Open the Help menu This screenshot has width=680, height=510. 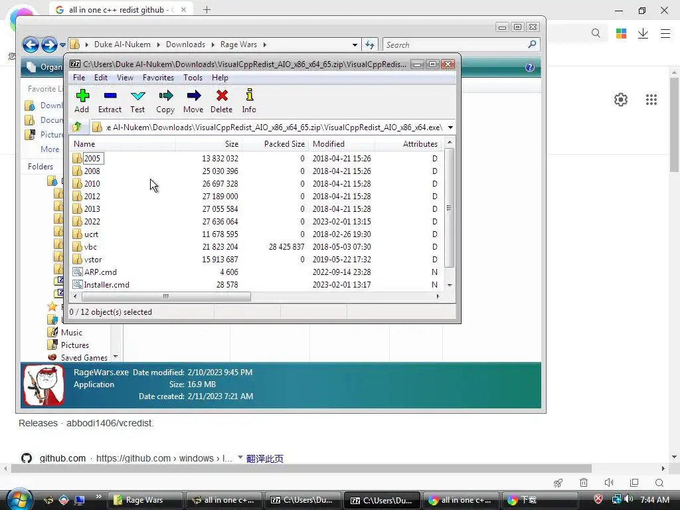[220, 78]
